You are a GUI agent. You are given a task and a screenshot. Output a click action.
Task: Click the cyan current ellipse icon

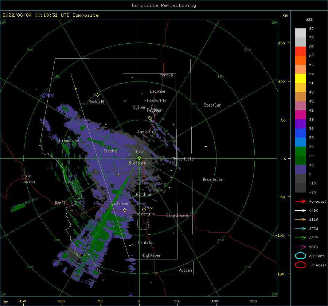point(300,256)
